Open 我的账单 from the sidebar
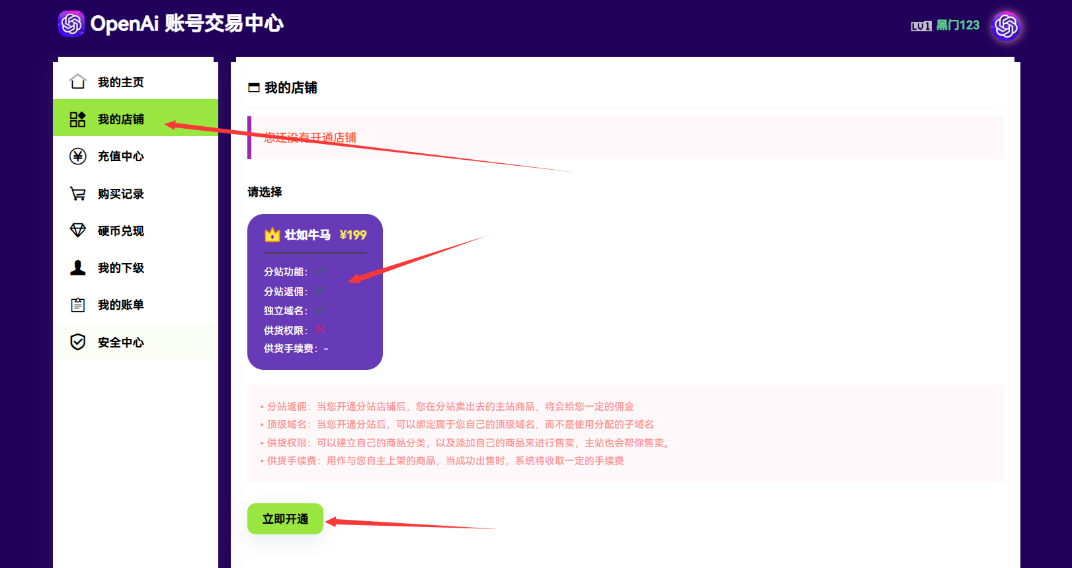Image resolution: width=1072 pixels, height=568 pixels. (136, 304)
